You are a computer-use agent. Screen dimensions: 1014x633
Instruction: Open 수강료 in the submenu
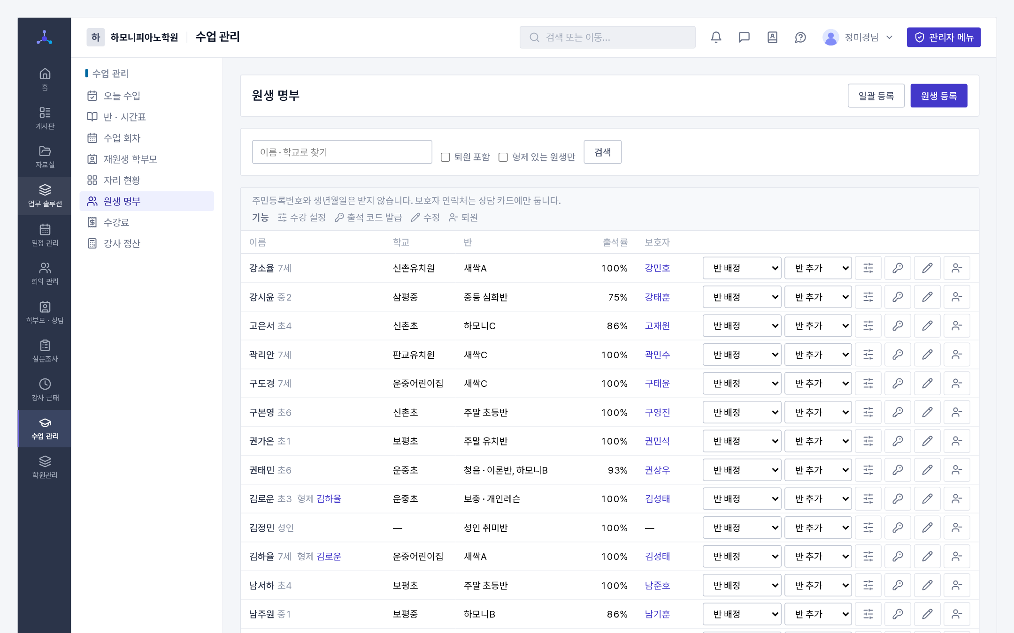point(146,222)
